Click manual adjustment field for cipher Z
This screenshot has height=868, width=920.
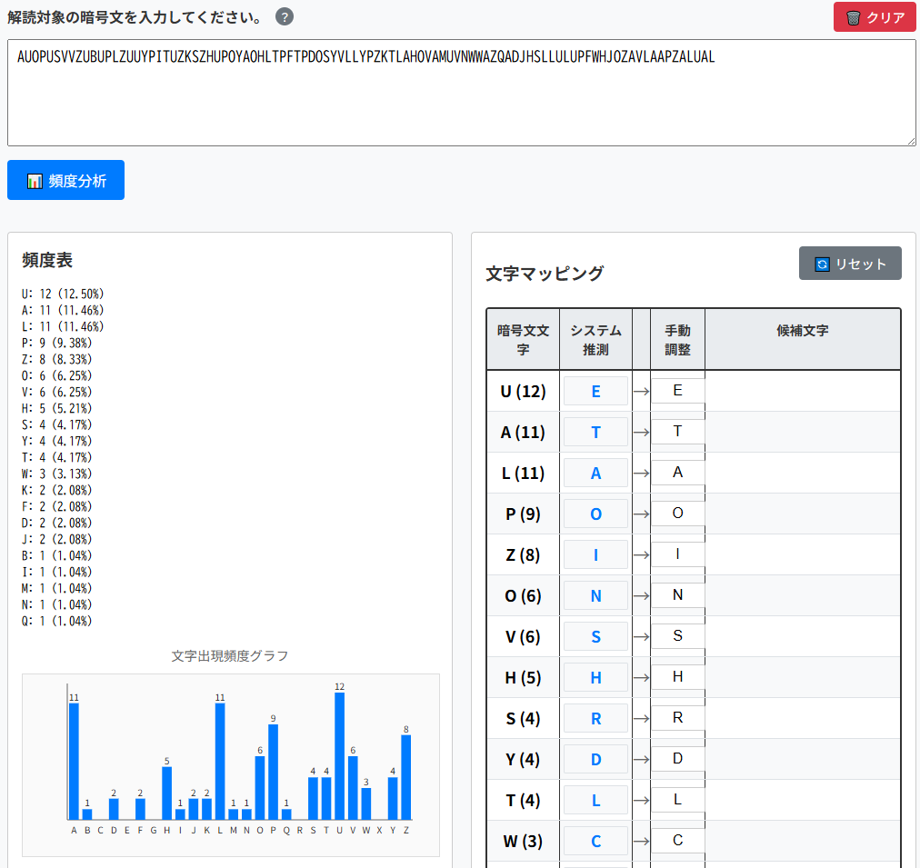677,554
